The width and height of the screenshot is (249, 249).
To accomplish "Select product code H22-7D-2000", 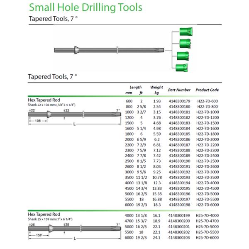I will click(x=207, y=139).
